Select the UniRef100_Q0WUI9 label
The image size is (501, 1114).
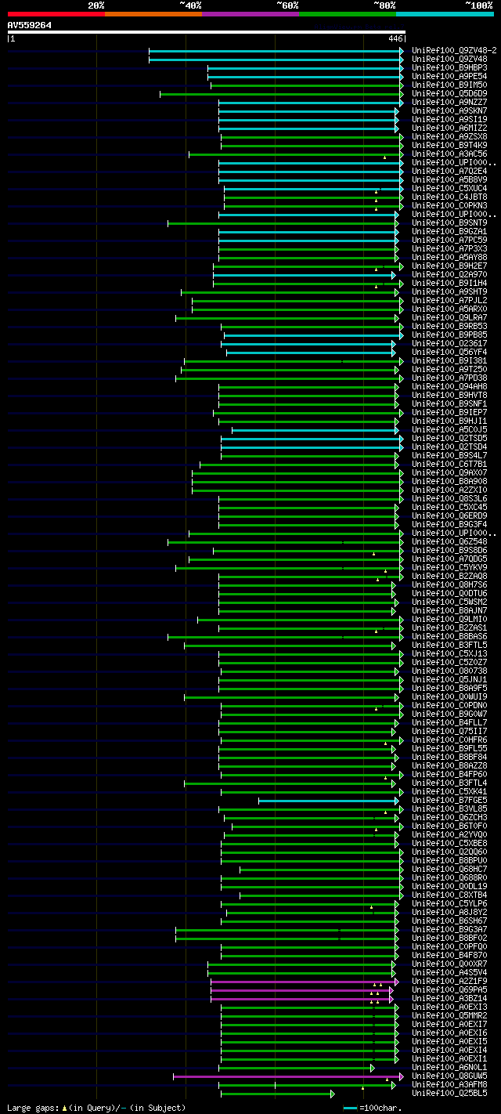coord(449,696)
